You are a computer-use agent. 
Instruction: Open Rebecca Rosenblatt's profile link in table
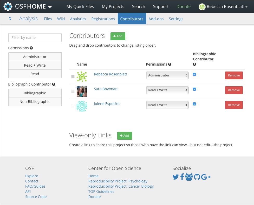(110, 74)
